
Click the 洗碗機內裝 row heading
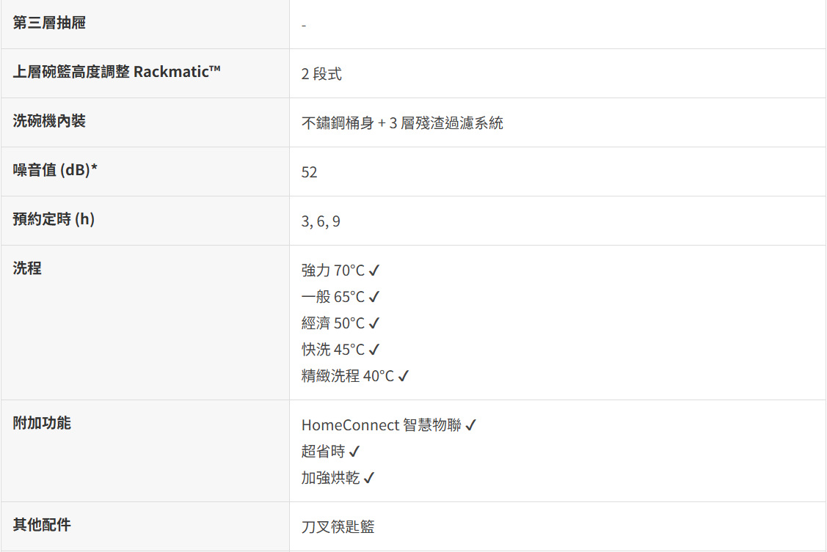[49, 121]
